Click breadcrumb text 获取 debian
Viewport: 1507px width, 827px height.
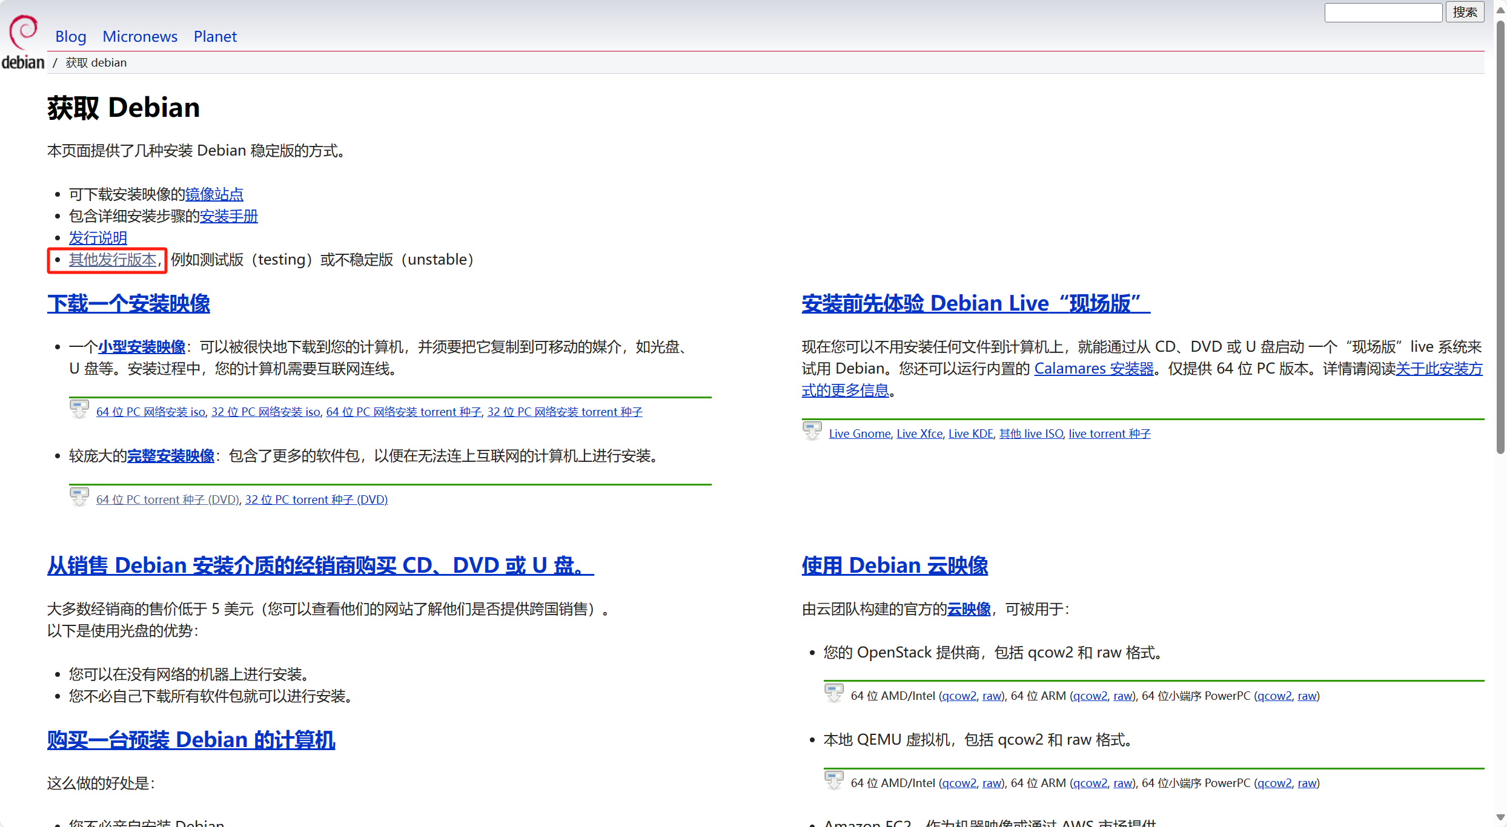point(96,62)
